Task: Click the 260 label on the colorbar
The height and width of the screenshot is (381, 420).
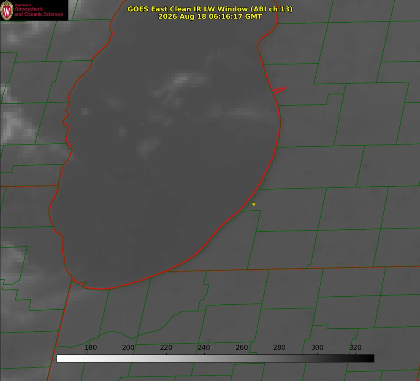Action: [x=241, y=347]
